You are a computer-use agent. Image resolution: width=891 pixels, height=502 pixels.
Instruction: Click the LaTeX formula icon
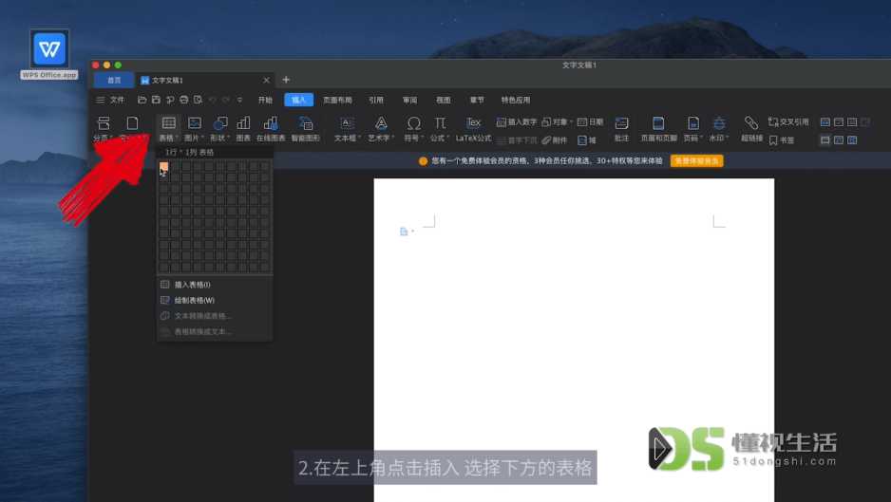tap(473, 128)
